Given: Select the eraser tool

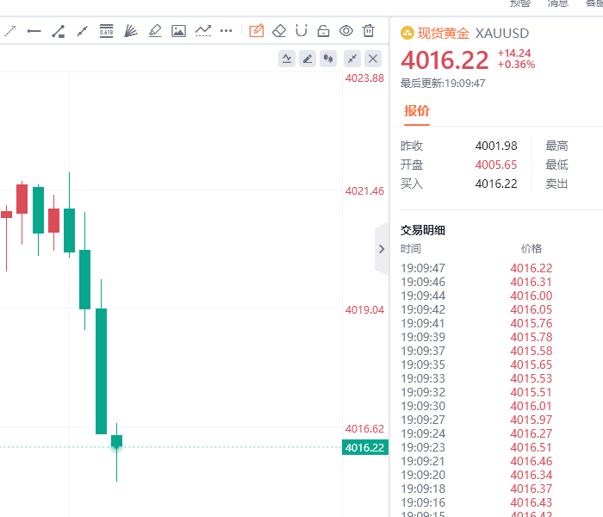Looking at the screenshot, I should tap(279, 31).
